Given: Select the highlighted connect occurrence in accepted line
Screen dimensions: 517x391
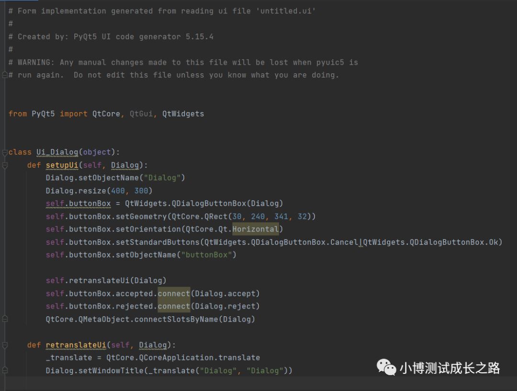Looking at the screenshot, I should [173, 293].
